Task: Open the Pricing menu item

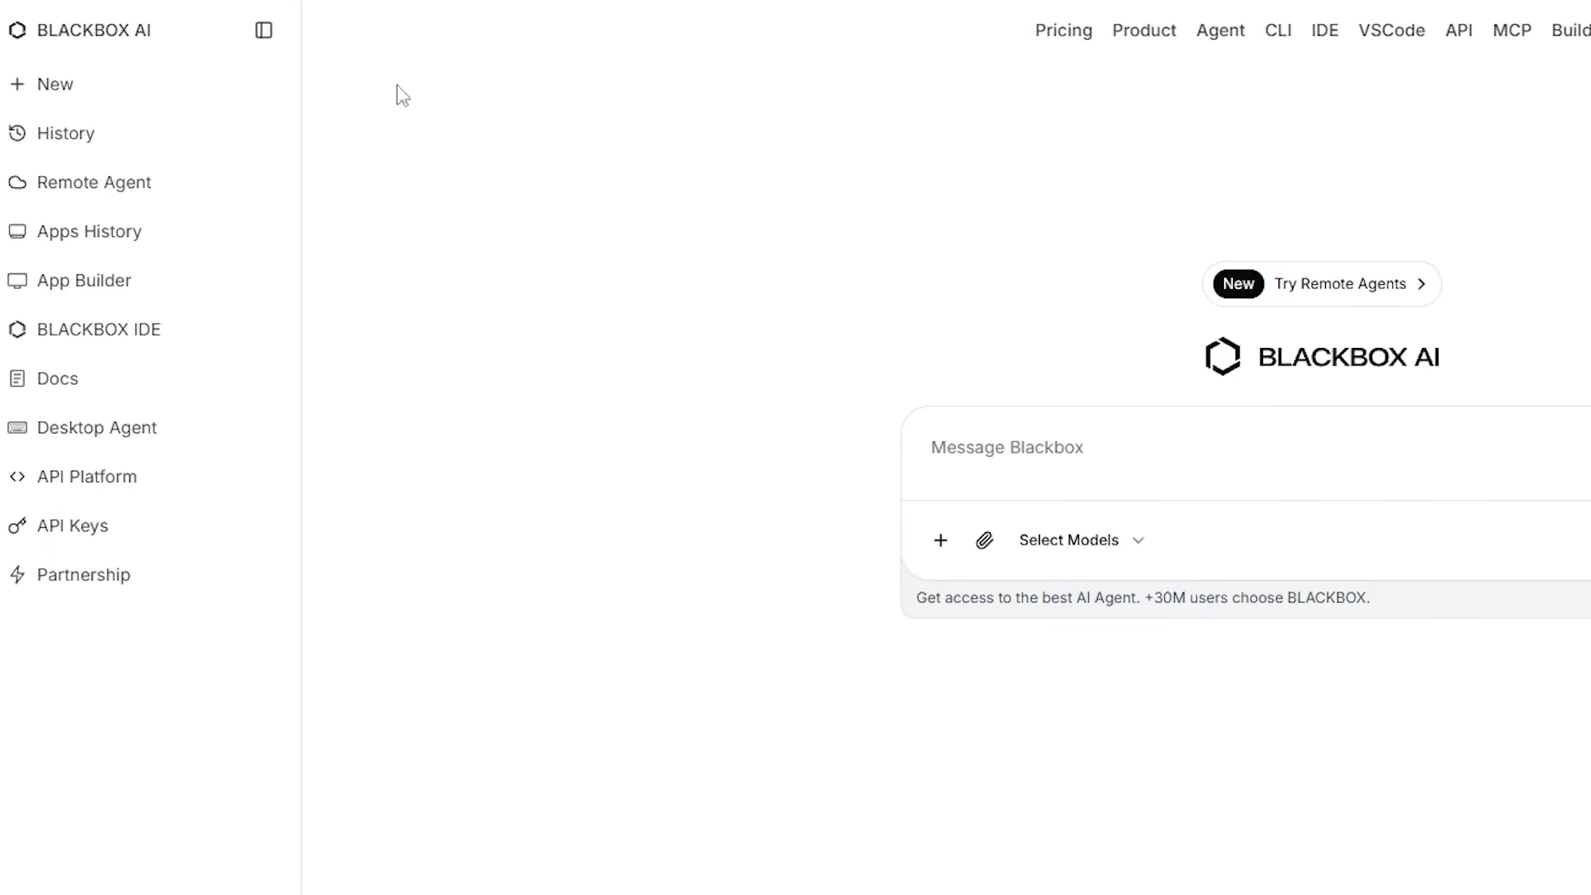Action: (1063, 31)
